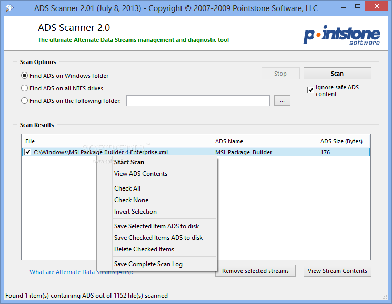Choose Delete Checked Items menu entry

(156, 249)
